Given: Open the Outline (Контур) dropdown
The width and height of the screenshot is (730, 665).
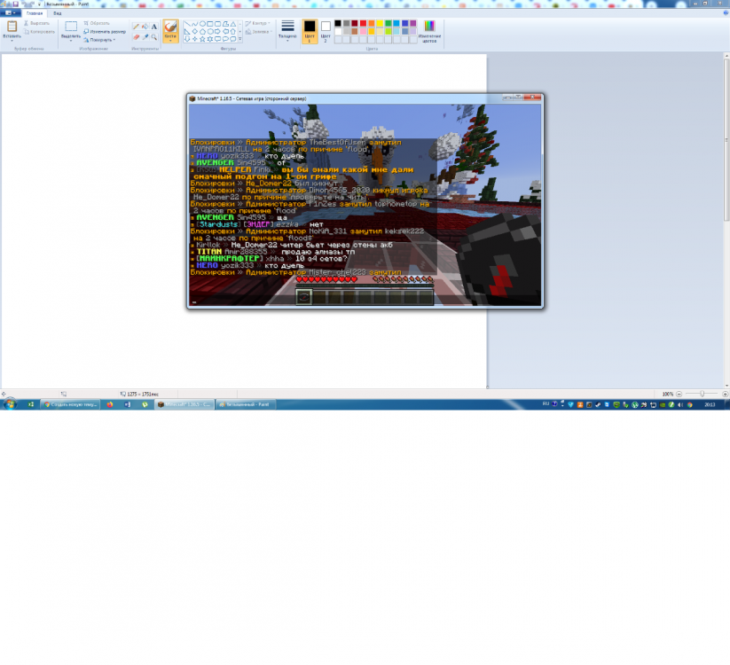Looking at the screenshot, I should (x=258, y=23).
